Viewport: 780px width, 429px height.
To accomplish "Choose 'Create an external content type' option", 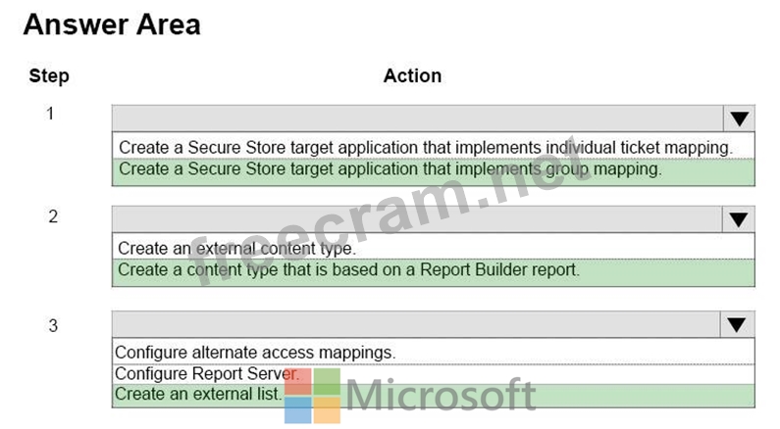I will (x=236, y=249).
